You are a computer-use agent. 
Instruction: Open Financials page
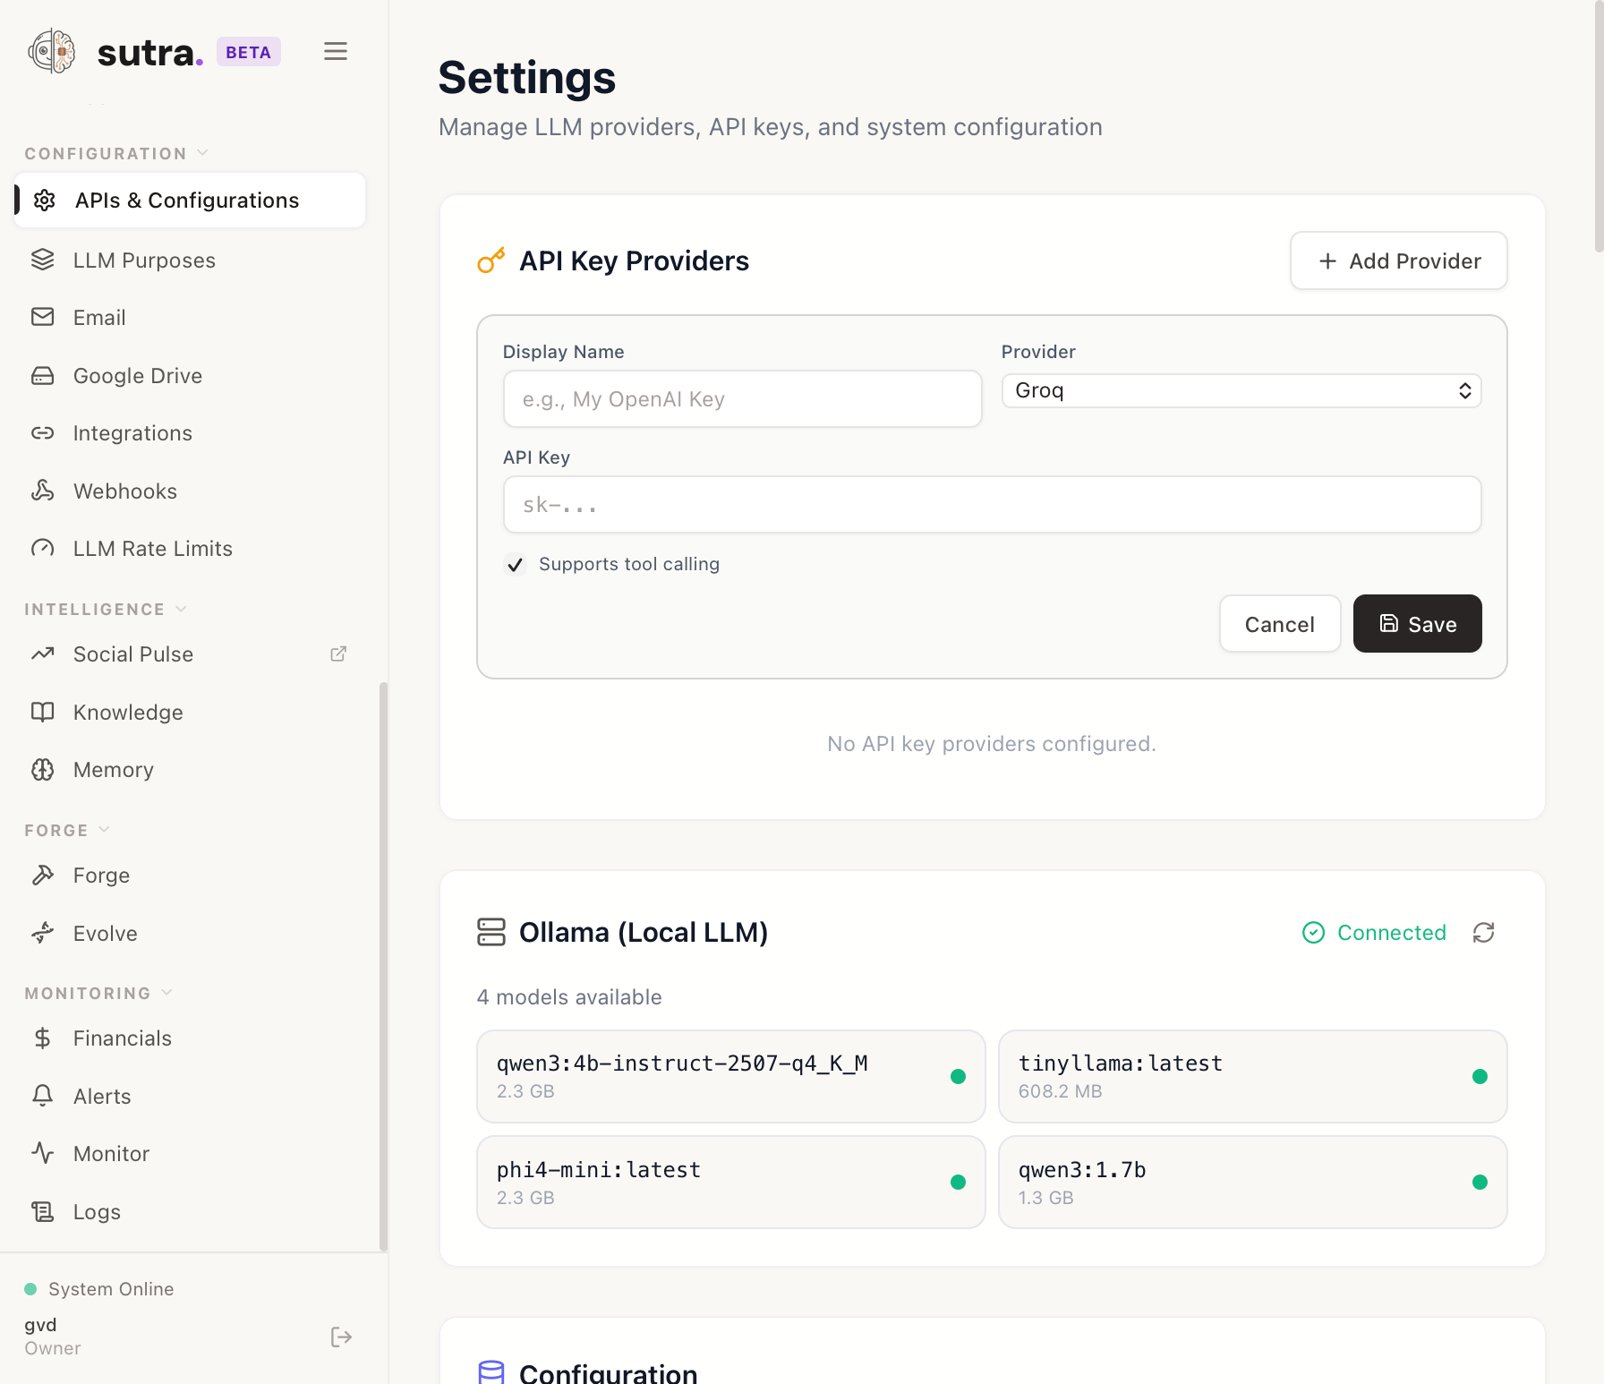190,1038
